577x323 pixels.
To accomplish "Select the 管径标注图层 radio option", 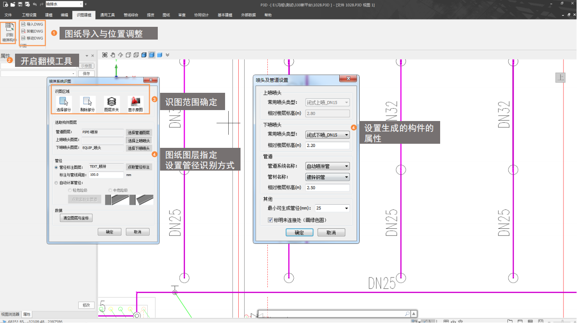I will pos(56,167).
